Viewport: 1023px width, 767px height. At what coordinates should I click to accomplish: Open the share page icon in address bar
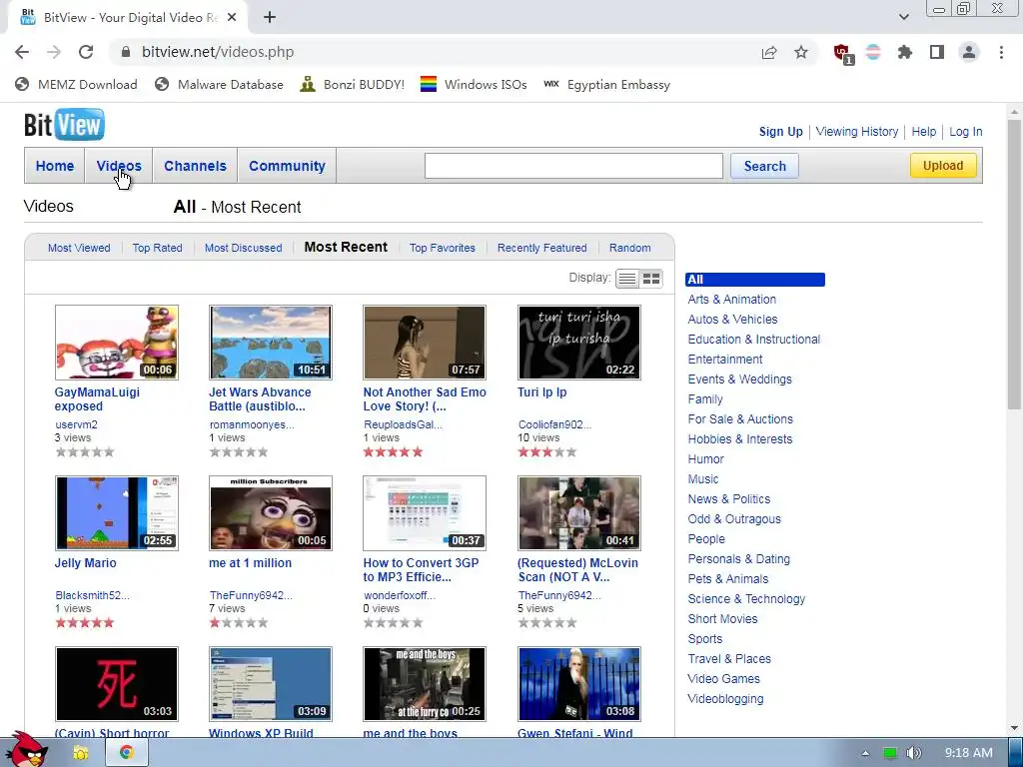click(769, 52)
